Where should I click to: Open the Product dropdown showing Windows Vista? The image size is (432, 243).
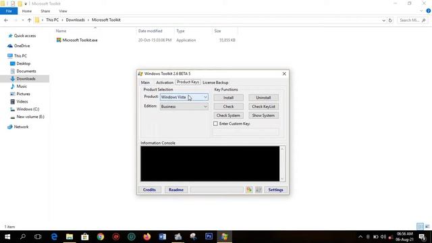(x=184, y=97)
